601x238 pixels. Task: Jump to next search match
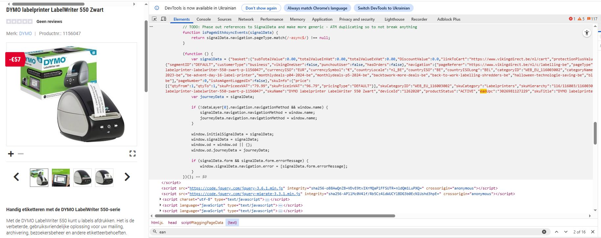(566, 232)
